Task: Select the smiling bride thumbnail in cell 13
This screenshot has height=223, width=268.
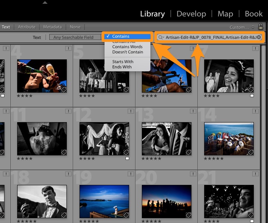Action: point(166,139)
